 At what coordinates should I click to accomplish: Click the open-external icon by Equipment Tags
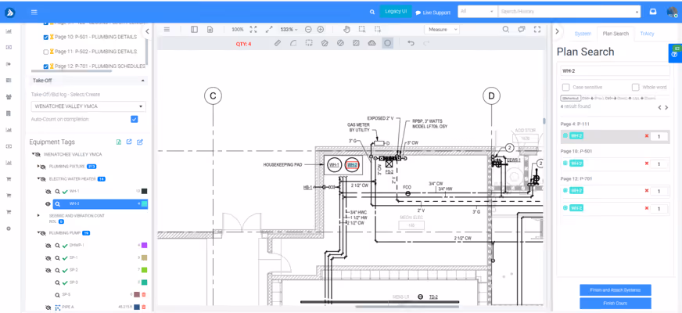[129, 142]
